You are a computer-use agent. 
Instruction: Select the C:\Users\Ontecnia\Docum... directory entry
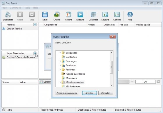click(x=20, y=57)
